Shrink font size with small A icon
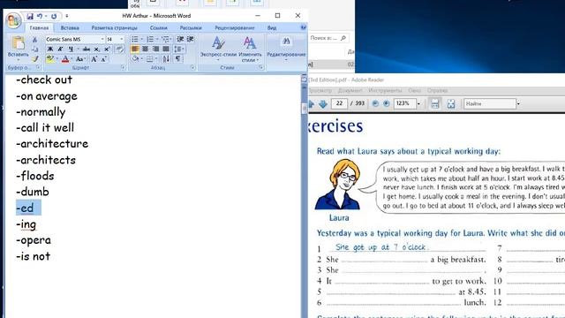 coord(103,59)
